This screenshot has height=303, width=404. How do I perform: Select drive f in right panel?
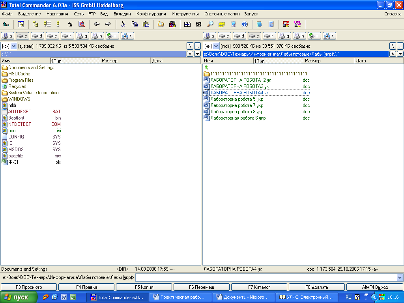pyautogui.click(x=269, y=36)
